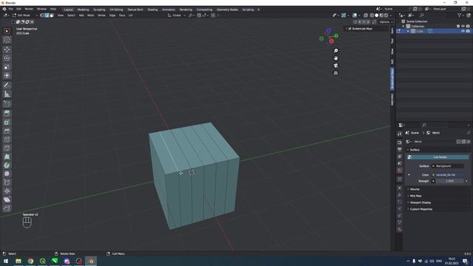Switch perspective/orthographic grid icon
Viewport: 473px width, 266px height.
pyautogui.click(x=336, y=73)
